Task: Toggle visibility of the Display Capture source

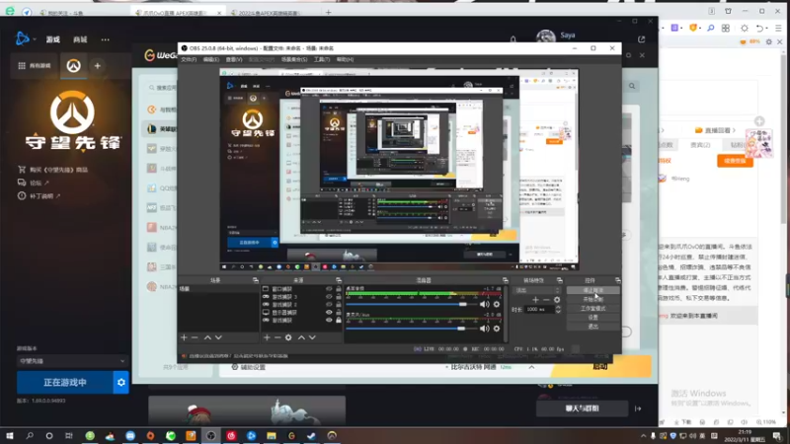Action: 329,313
